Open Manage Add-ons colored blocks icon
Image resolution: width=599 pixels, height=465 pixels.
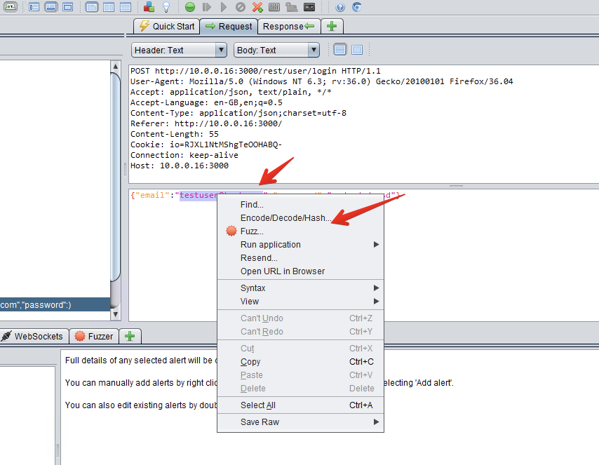149,7
